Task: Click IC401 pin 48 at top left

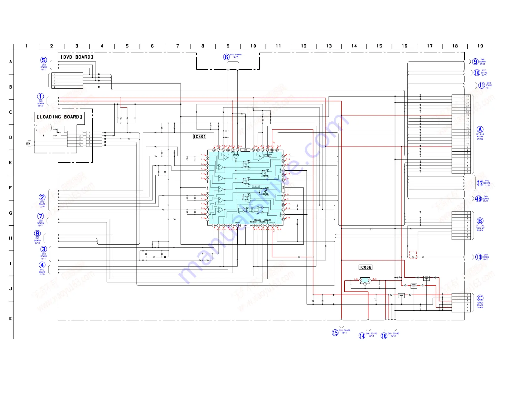Action: (x=214, y=150)
